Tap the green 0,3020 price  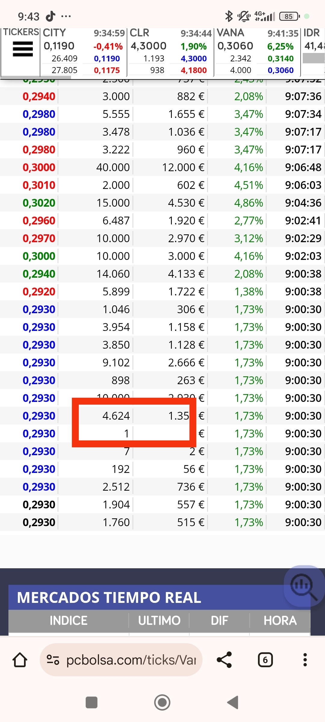coord(39,203)
